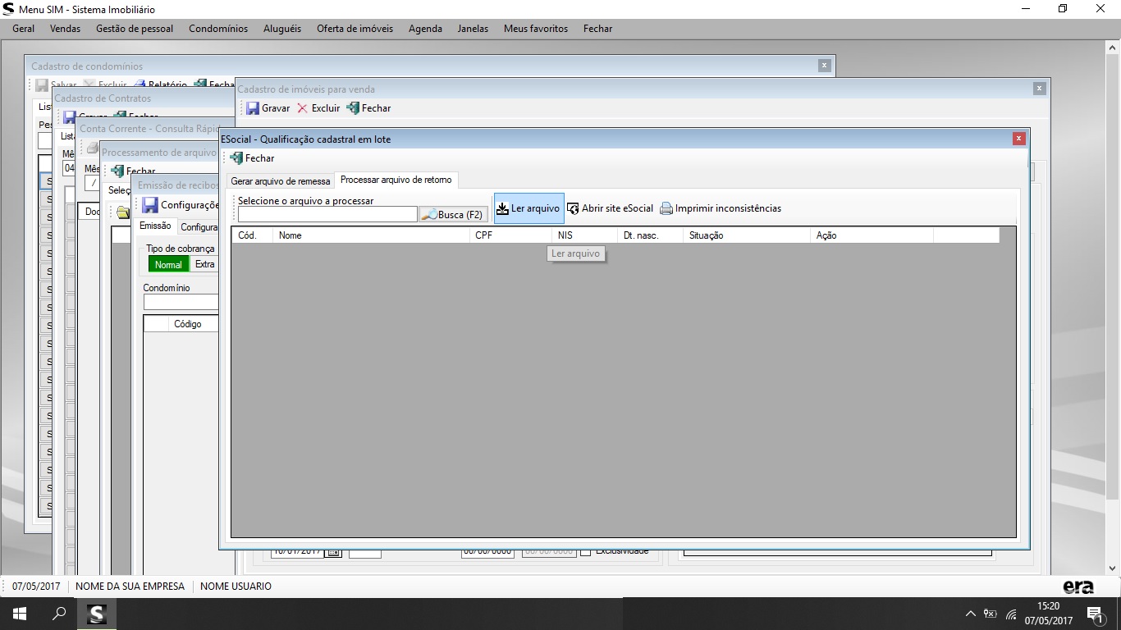
Task: Open the Gestão de pessoal menu
Action: tap(135, 29)
